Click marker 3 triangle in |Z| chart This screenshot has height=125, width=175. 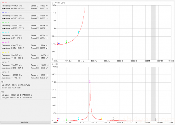tap(66, 120)
